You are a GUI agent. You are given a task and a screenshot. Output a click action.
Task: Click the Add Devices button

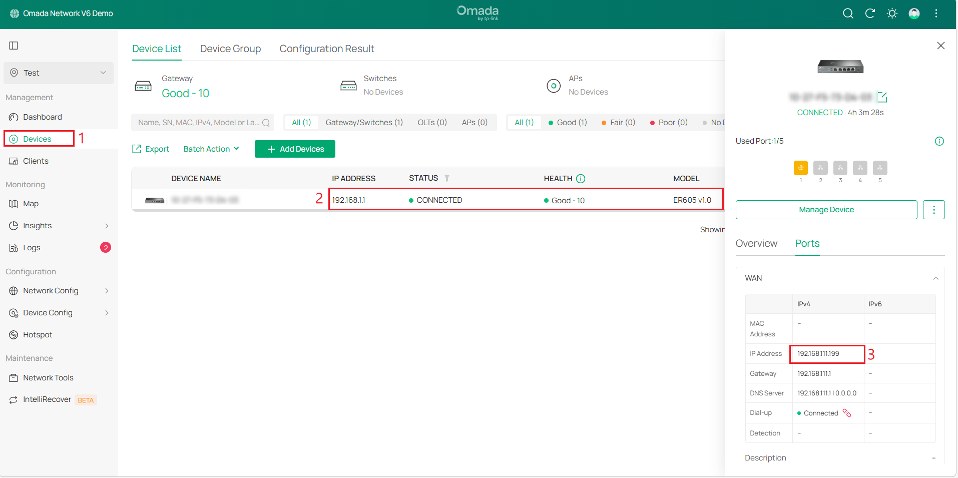pyautogui.click(x=295, y=149)
